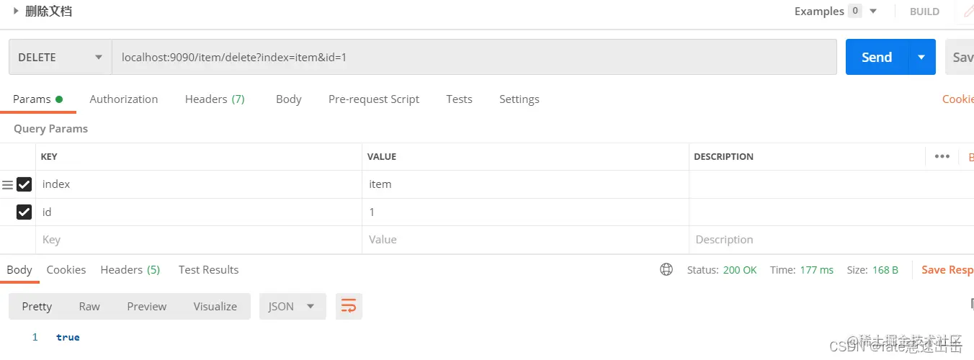Switch to the Authorization tab

[124, 99]
